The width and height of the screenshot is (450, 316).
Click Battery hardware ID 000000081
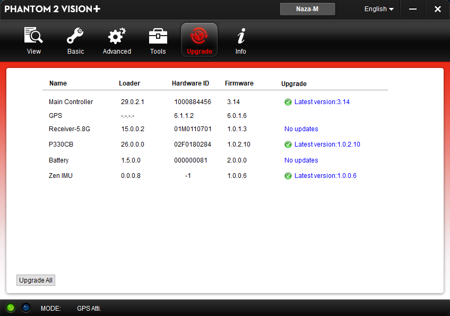coord(191,160)
